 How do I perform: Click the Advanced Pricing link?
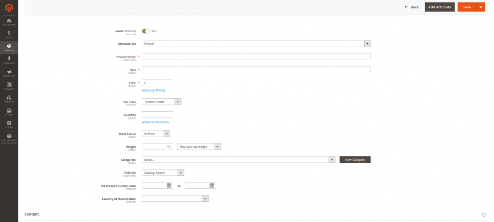[153, 90]
